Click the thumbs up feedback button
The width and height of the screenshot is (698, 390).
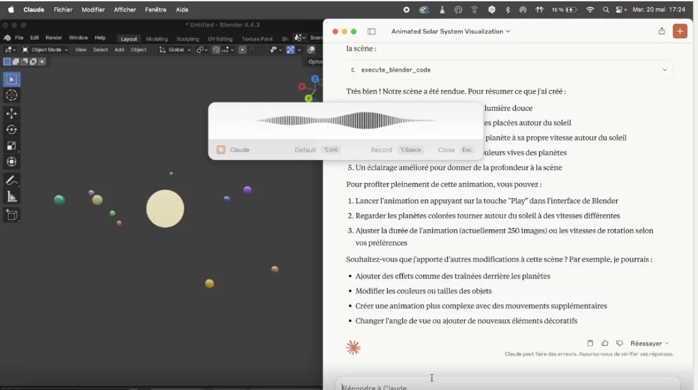click(x=605, y=344)
